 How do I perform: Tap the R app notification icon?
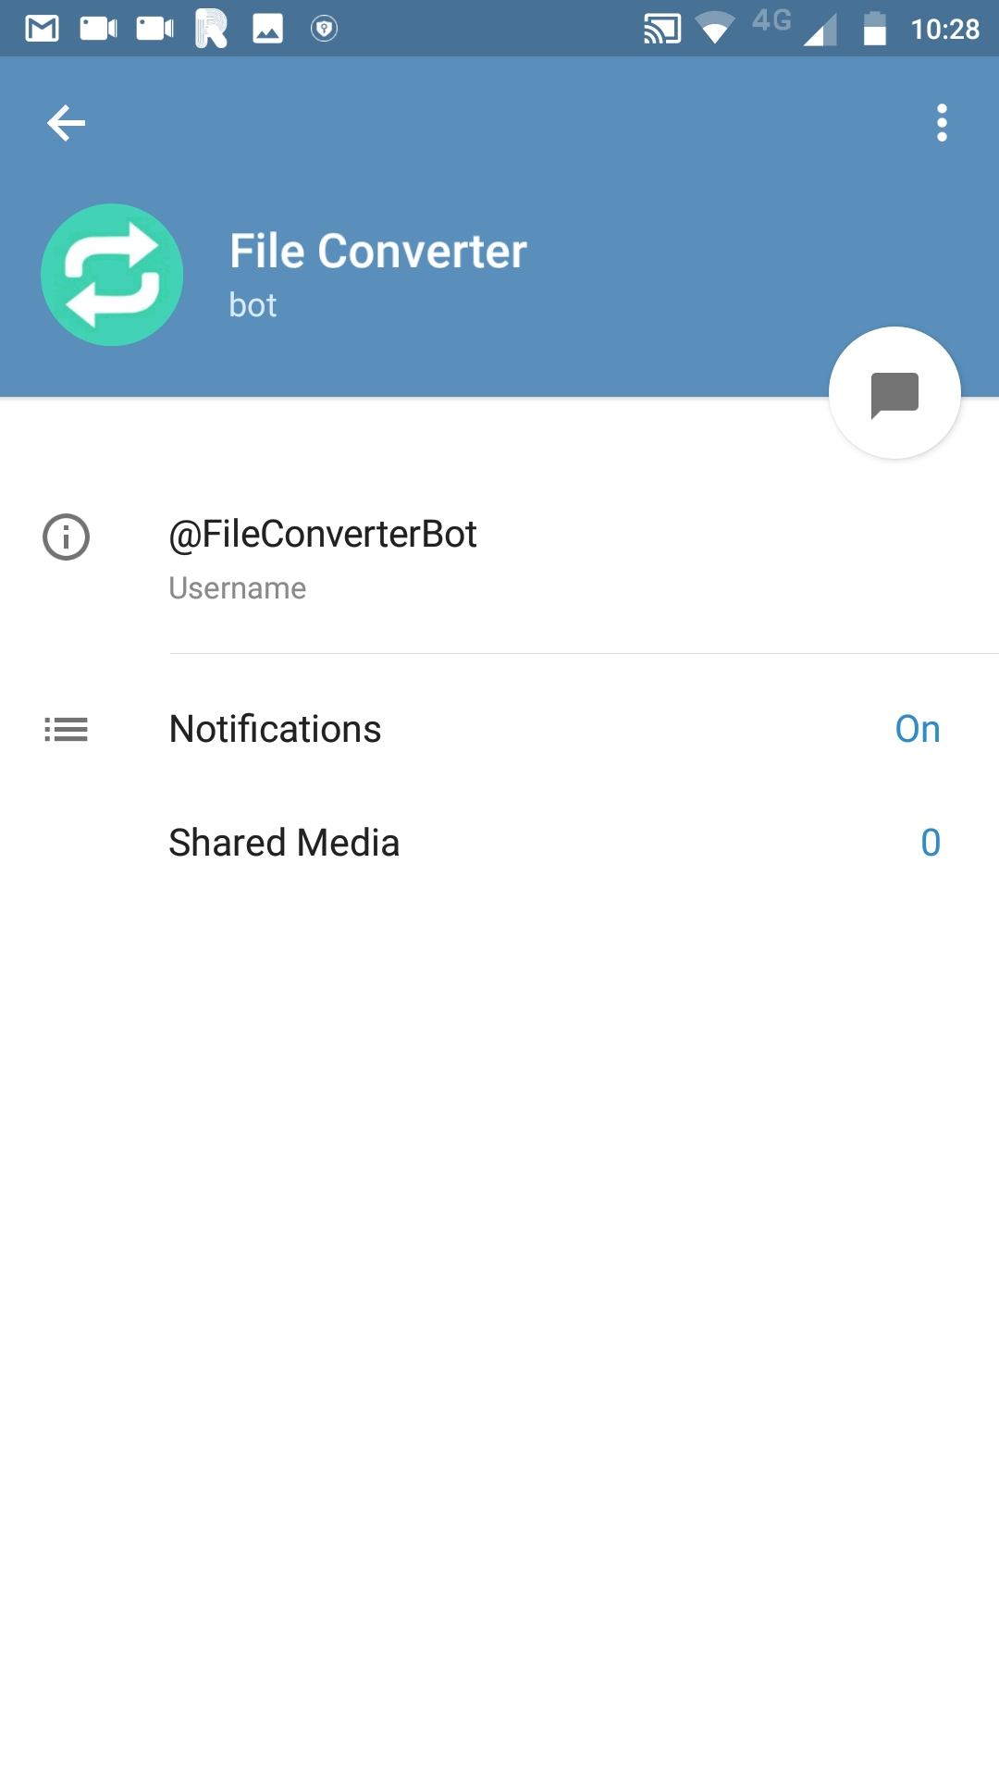coord(211,29)
